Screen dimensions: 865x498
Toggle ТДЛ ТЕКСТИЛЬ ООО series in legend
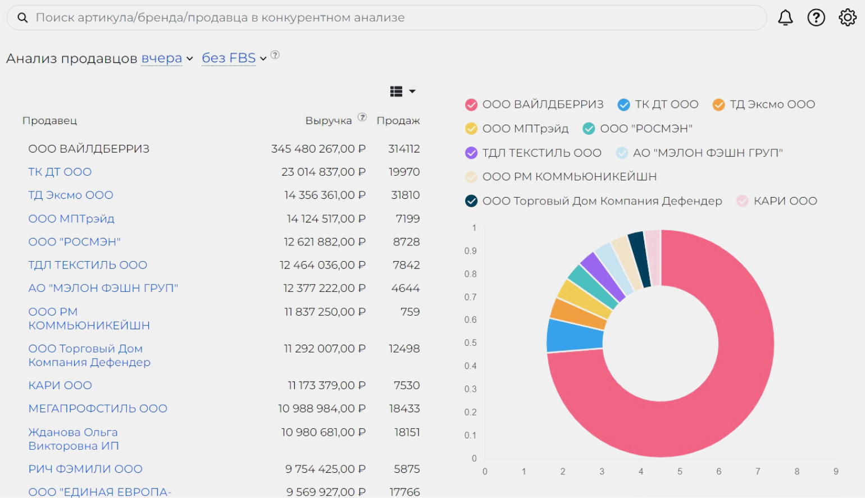pyautogui.click(x=533, y=153)
